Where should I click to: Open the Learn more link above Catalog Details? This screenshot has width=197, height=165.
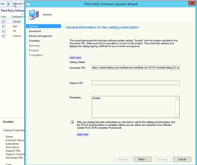click(75, 57)
